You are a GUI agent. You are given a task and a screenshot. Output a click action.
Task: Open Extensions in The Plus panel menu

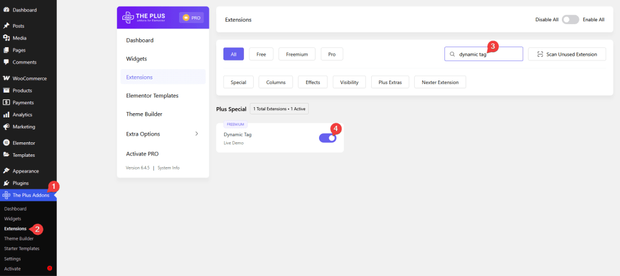tap(163, 77)
